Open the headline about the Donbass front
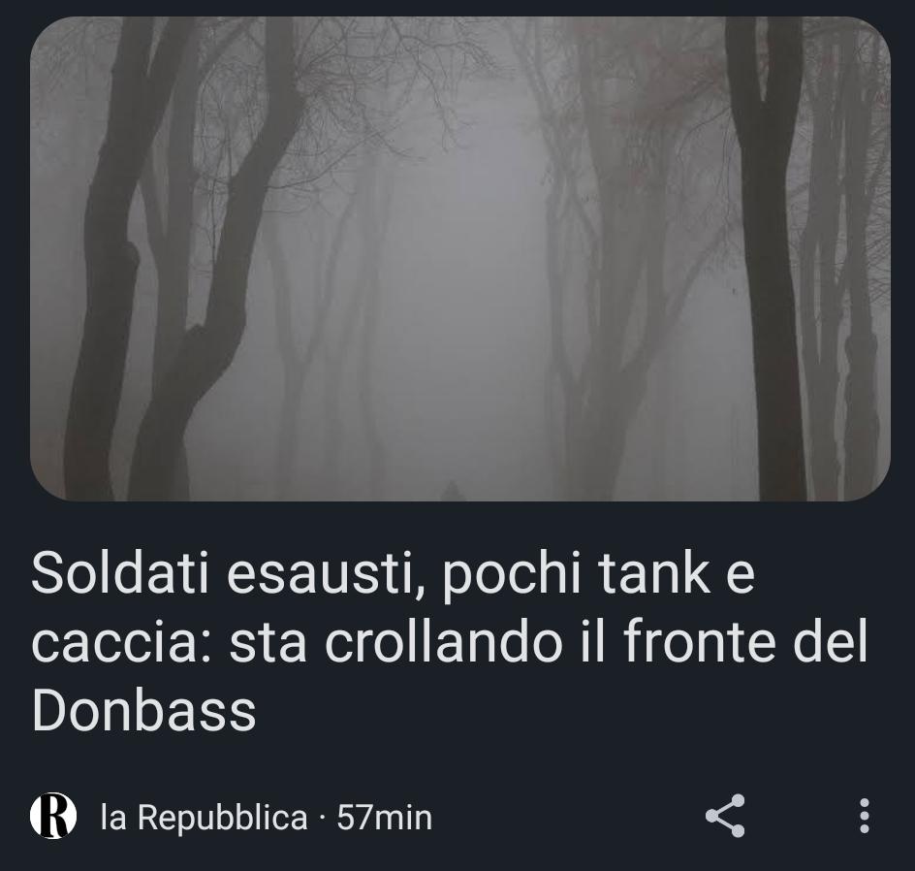915x871 pixels. [450, 641]
